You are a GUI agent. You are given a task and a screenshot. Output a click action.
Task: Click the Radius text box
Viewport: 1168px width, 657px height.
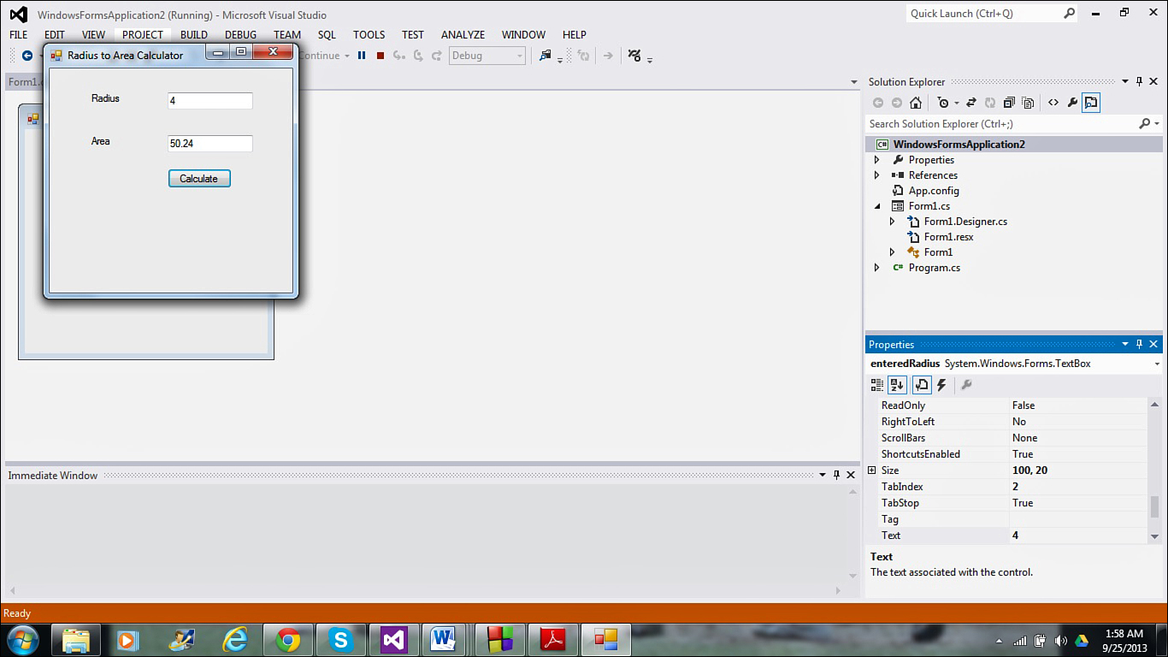[210, 101]
